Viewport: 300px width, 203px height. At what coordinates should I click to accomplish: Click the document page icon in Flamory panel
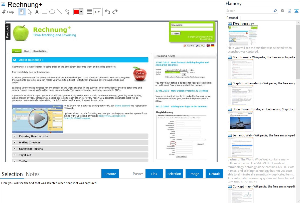click(289, 11)
